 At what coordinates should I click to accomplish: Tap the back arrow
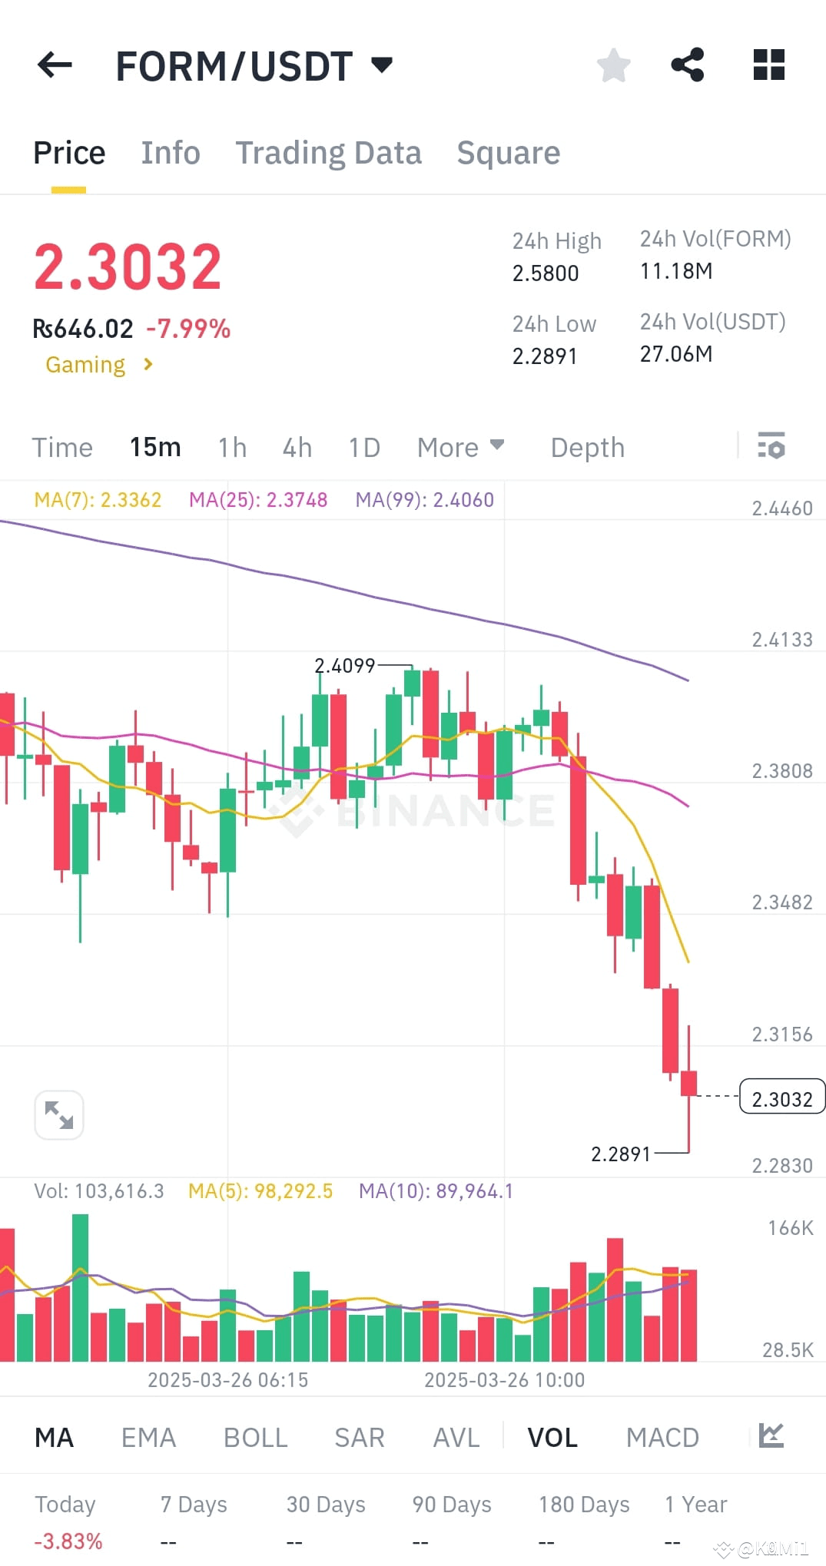coord(53,65)
